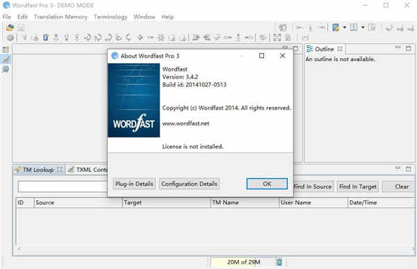Screen dimensions: 417x269
Task: Expand dropdown arrow beside layout toolbar icon
Action: point(363,27)
